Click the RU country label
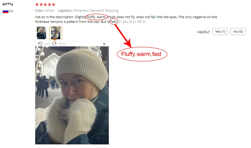 tap(11, 11)
